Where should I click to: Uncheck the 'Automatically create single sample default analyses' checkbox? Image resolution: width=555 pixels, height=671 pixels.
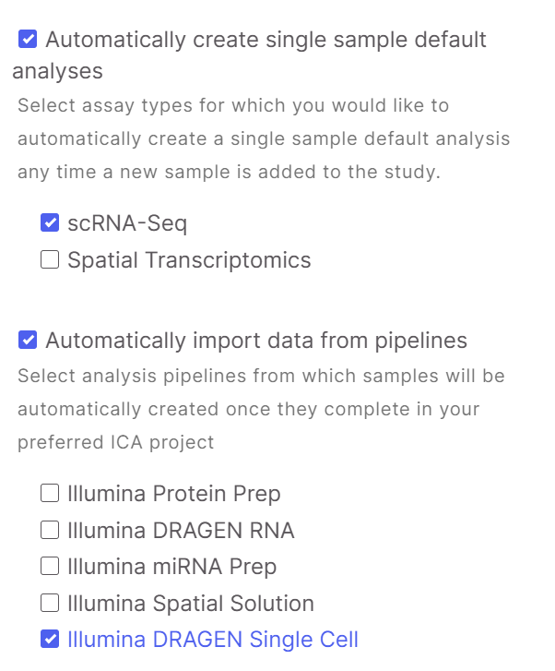pos(28,40)
